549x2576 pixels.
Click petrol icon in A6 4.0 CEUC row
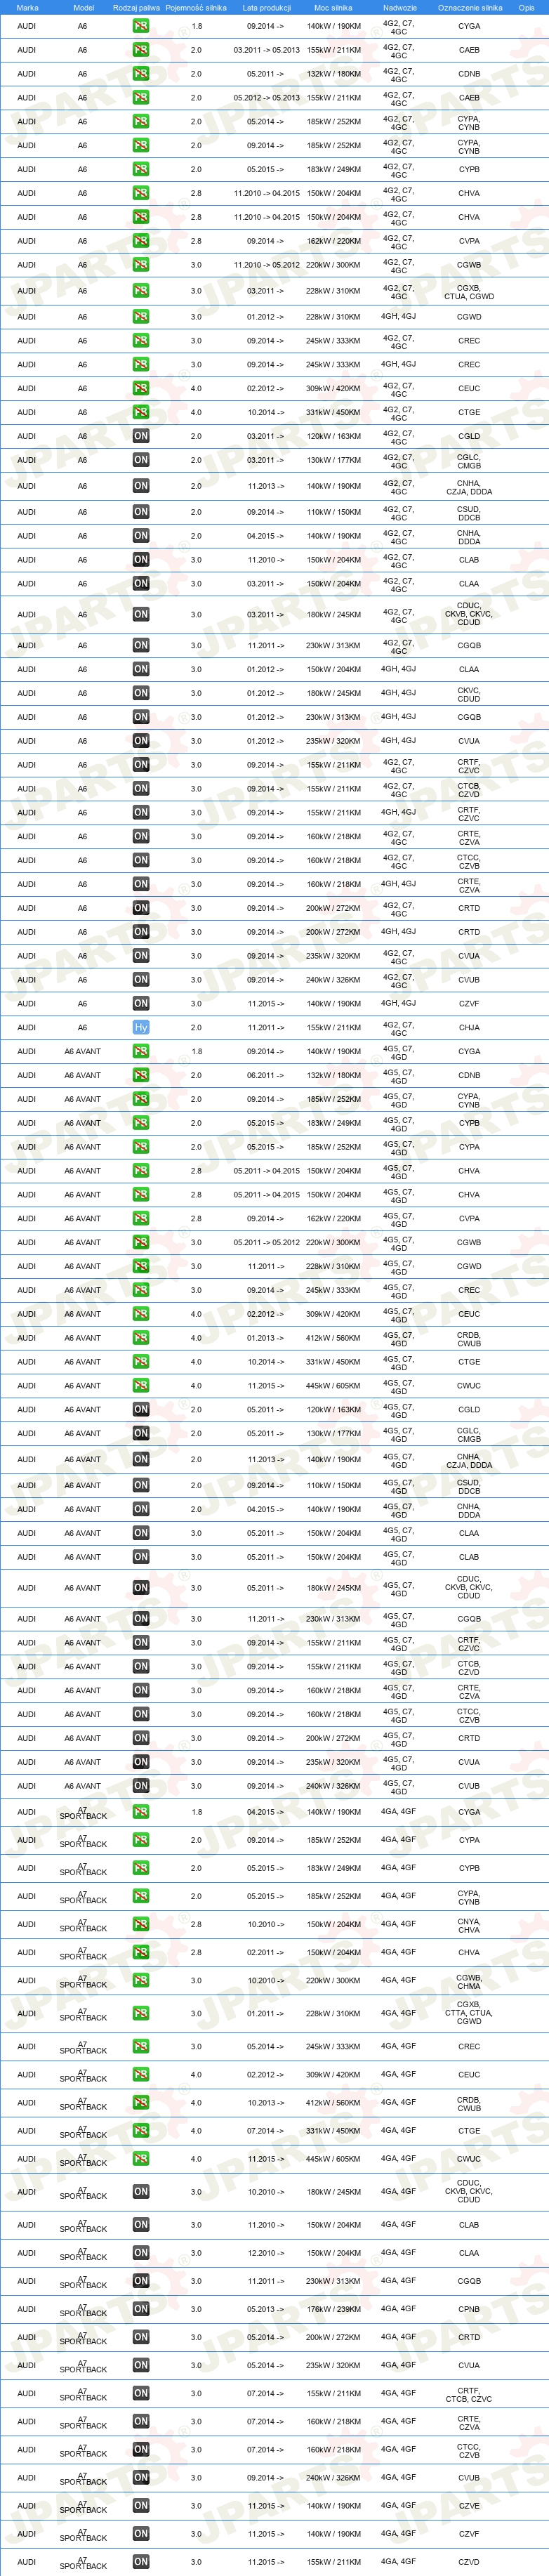coord(141,388)
